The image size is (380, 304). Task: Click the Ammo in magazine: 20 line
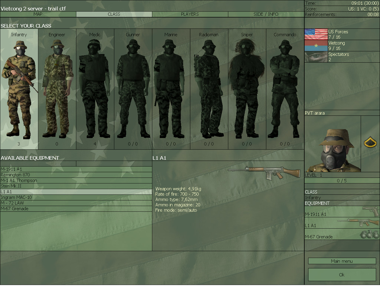(178, 205)
